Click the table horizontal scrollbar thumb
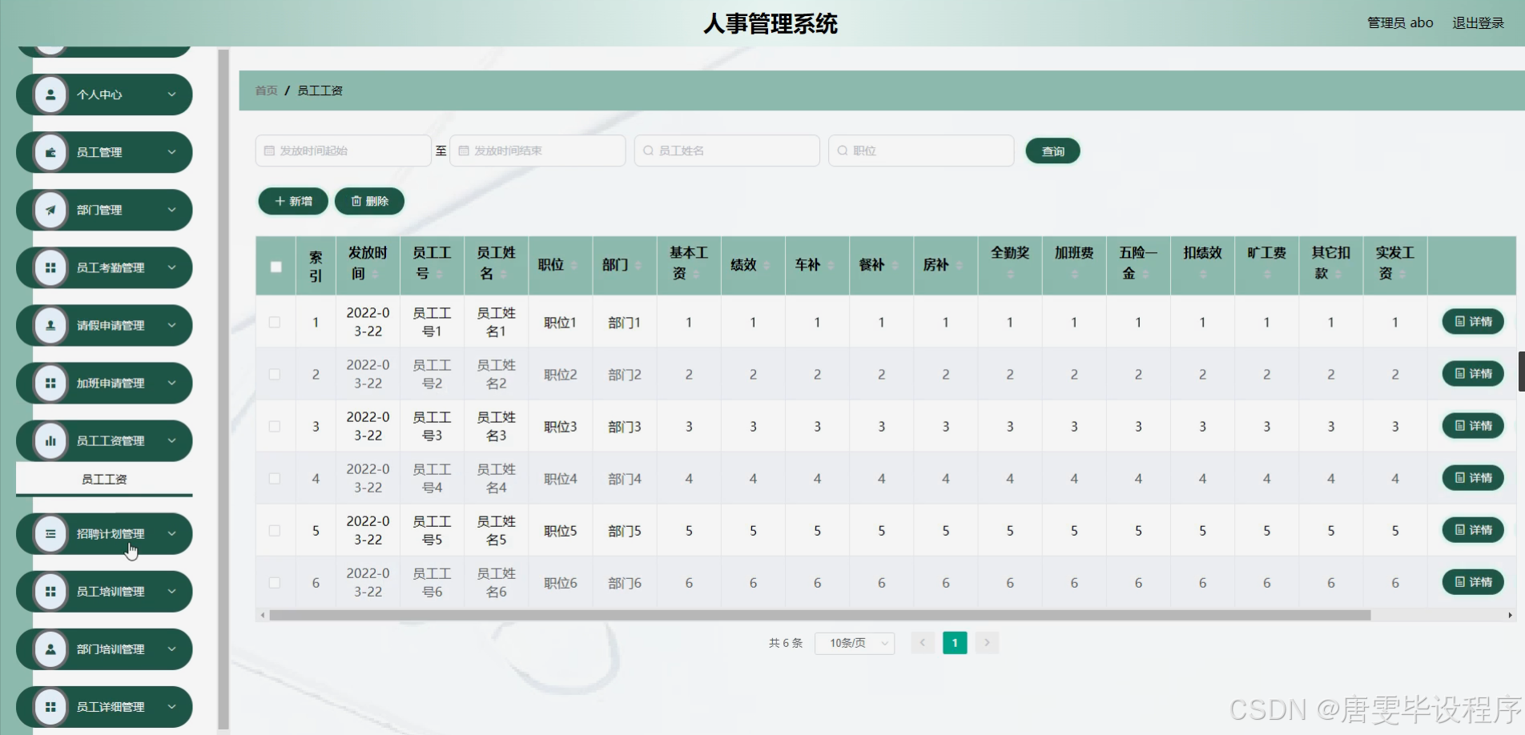The width and height of the screenshot is (1525, 735). tap(820, 615)
